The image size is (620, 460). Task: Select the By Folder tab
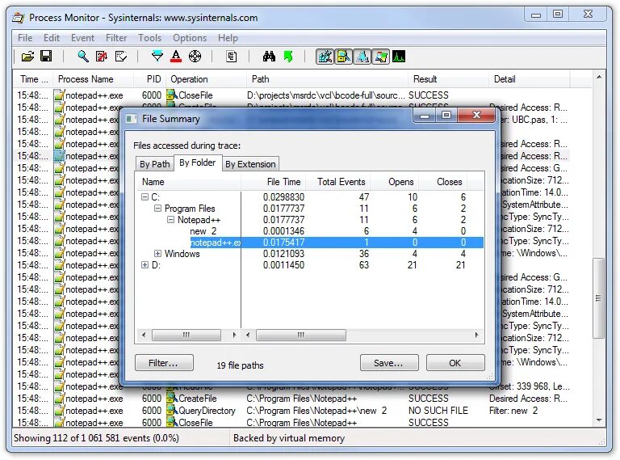pos(197,162)
